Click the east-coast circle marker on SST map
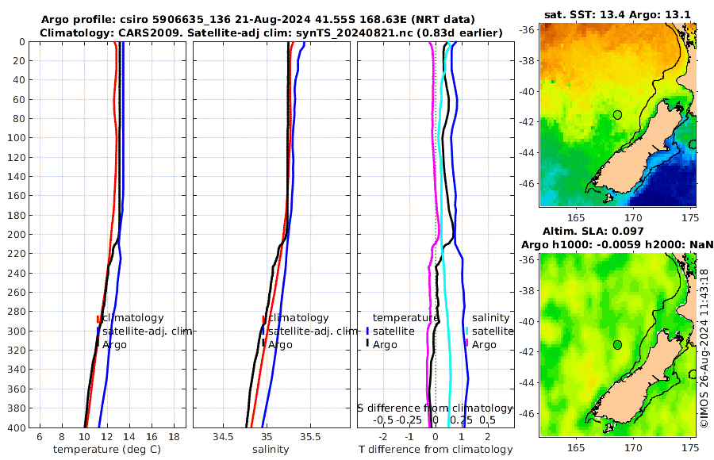 pos(693,144)
